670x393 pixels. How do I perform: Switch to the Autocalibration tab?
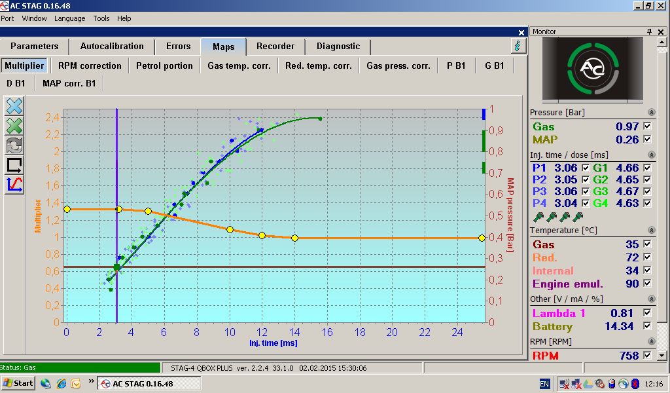coord(112,47)
